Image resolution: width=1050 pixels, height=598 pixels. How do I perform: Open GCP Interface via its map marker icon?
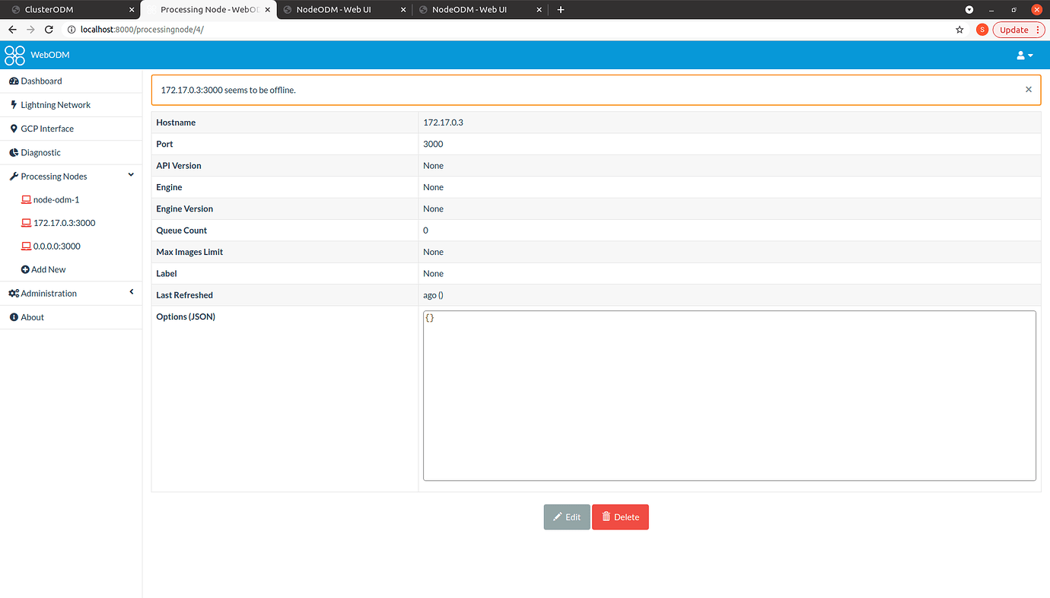click(13, 128)
